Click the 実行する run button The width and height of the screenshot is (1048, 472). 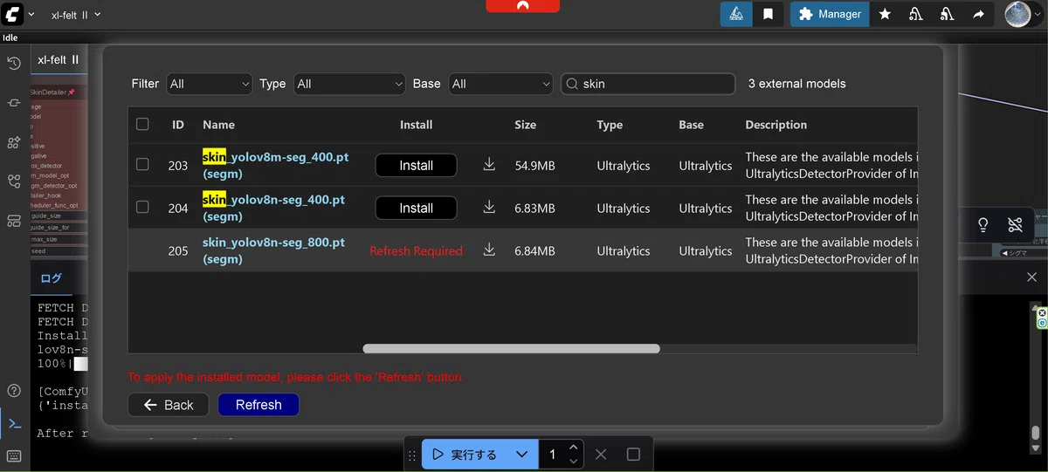pyautogui.click(x=465, y=455)
